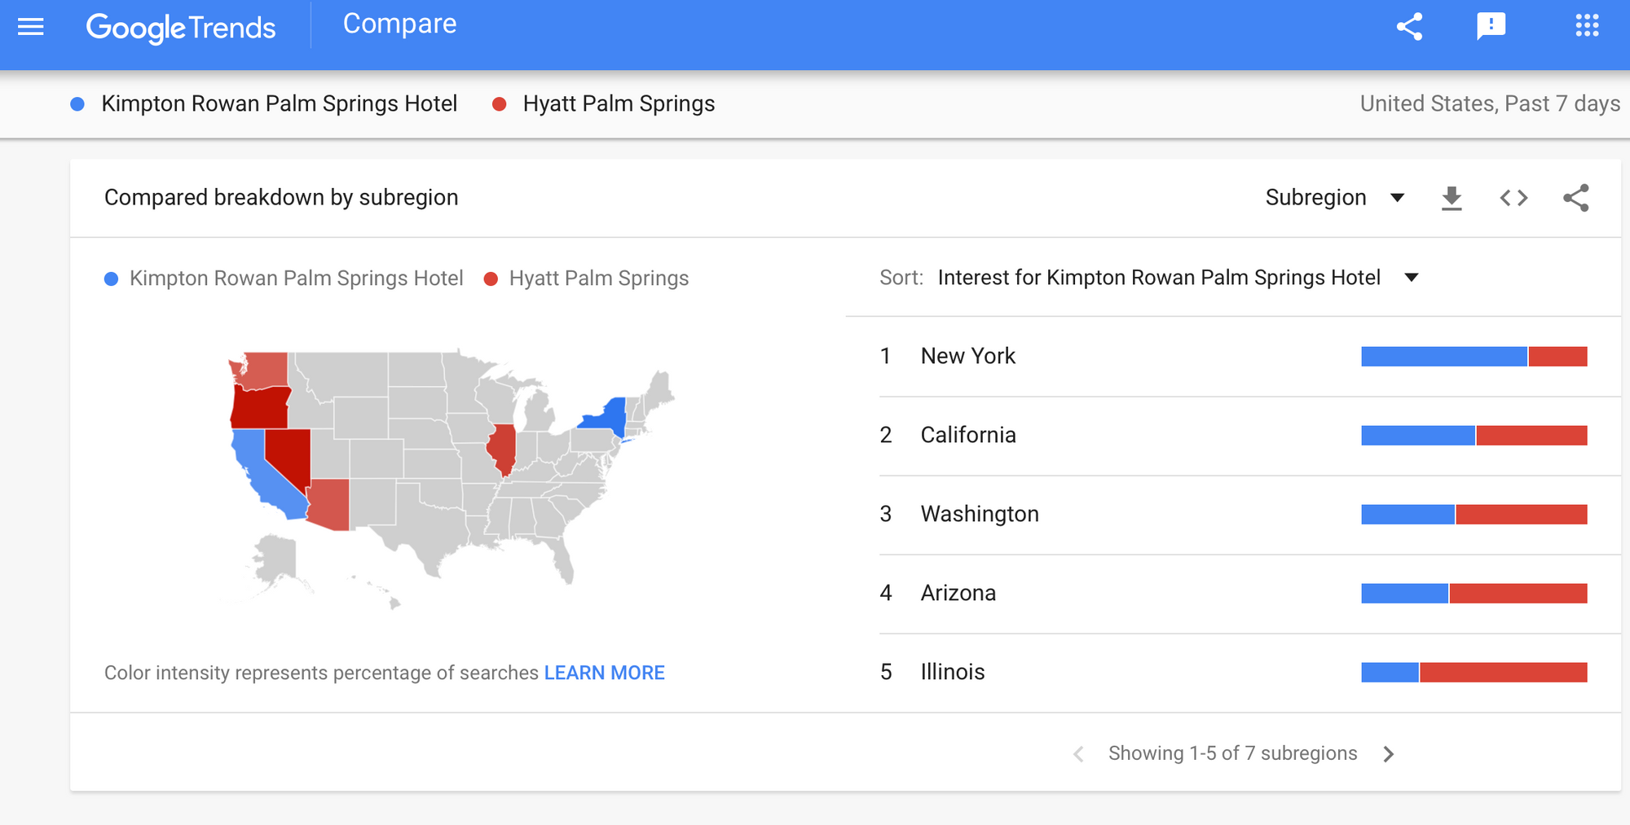The width and height of the screenshot is (1630, 825).
Task: Click the Google Trends logo
Action: click(181, 28)
